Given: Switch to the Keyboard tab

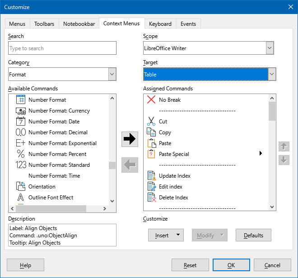Looking at the screenshot, I should (160, 24).
